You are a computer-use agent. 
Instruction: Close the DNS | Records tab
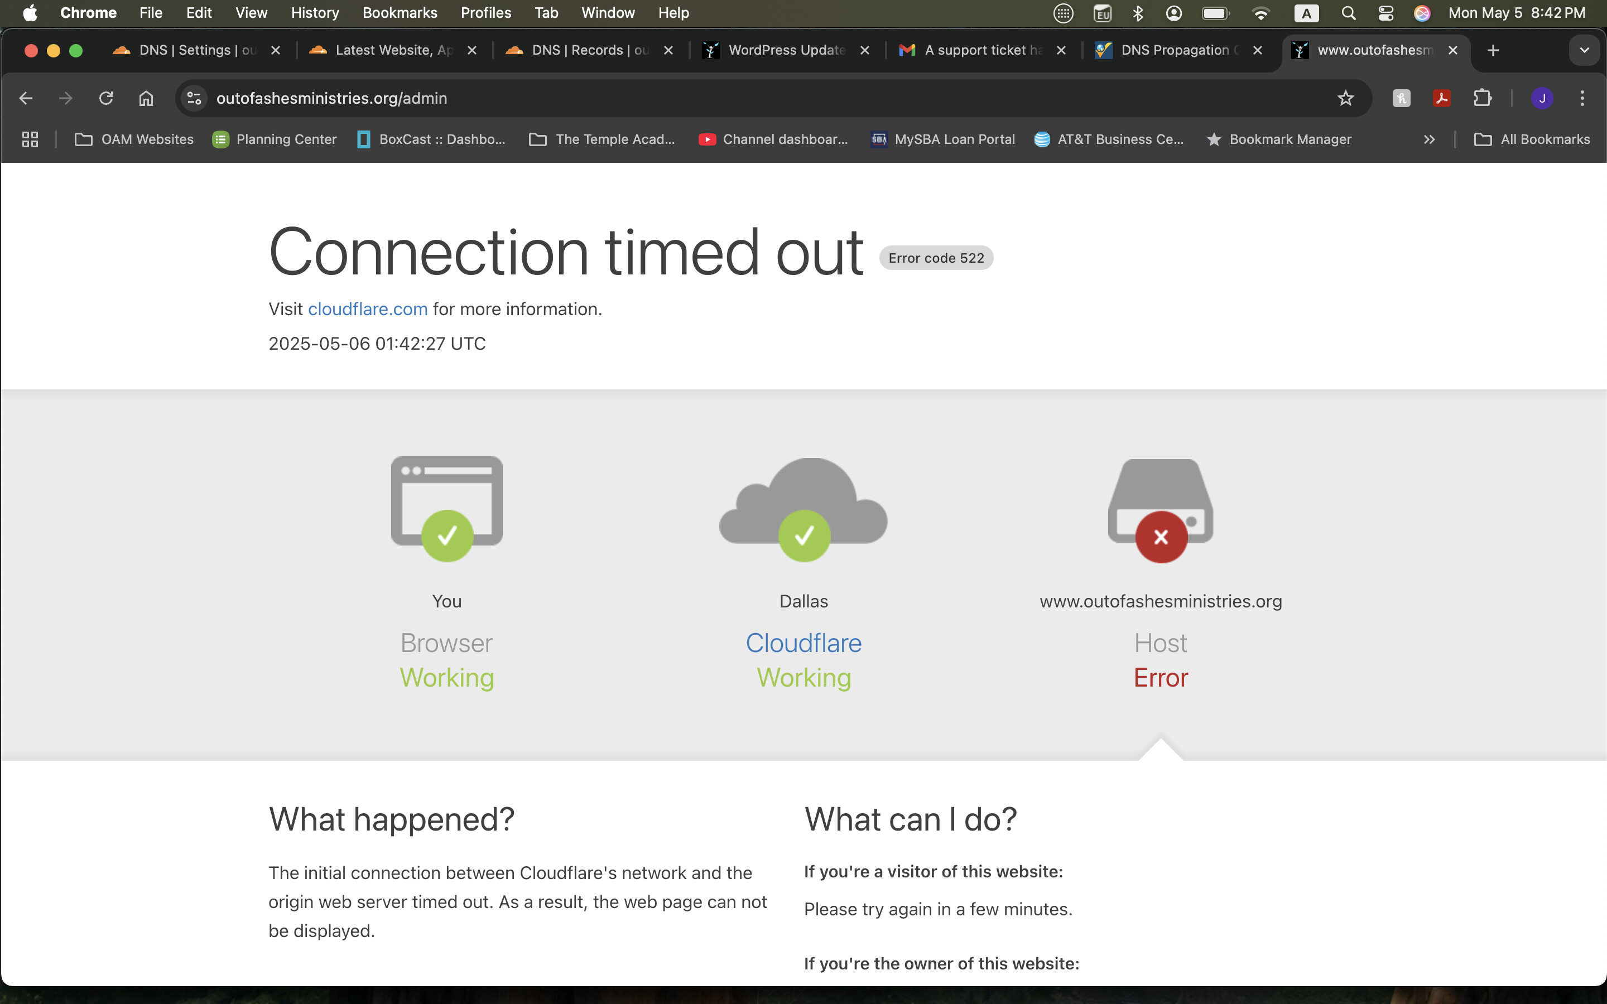[668, 50]
